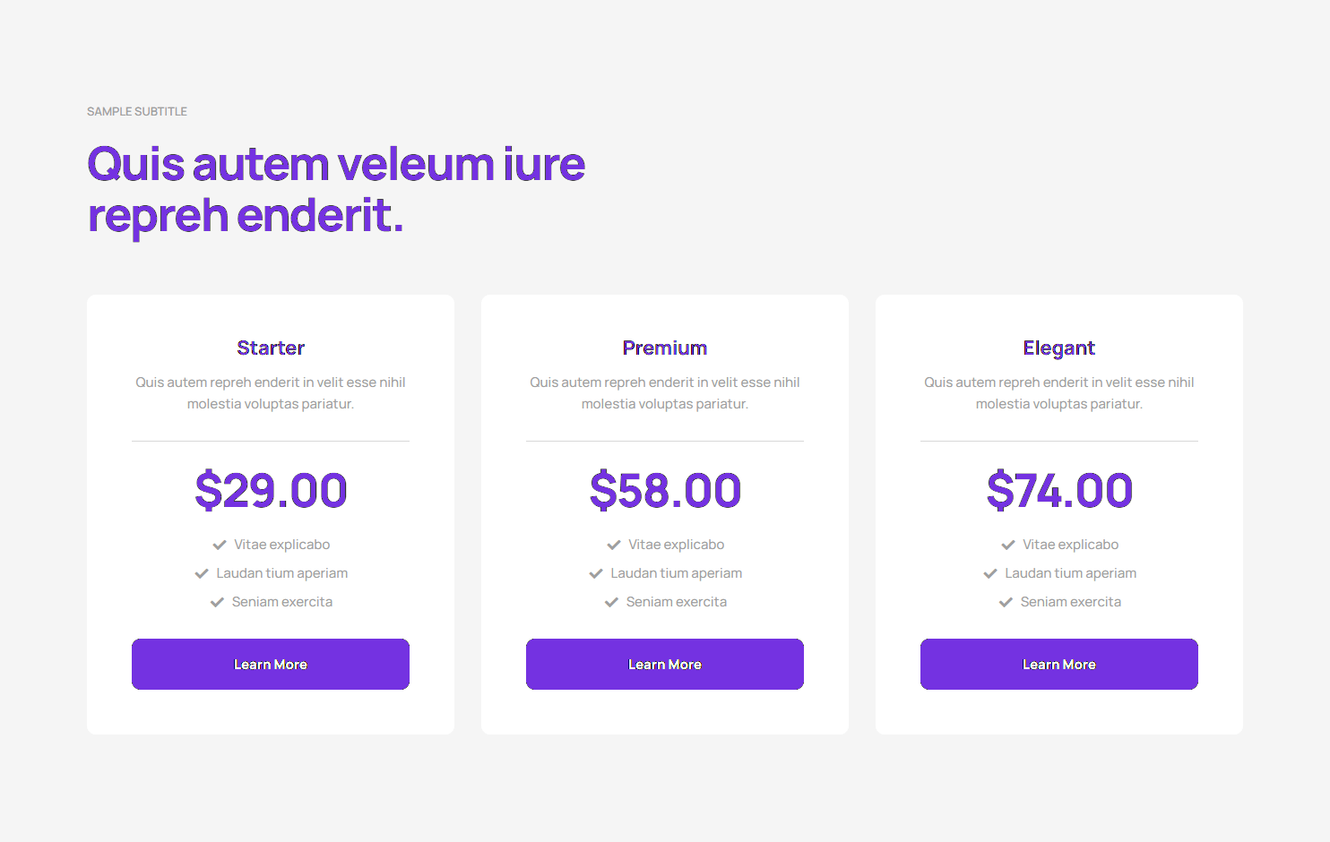Click the $58.00 price in Premium card
1330x842 pixels.
click(x=664, y=490)
